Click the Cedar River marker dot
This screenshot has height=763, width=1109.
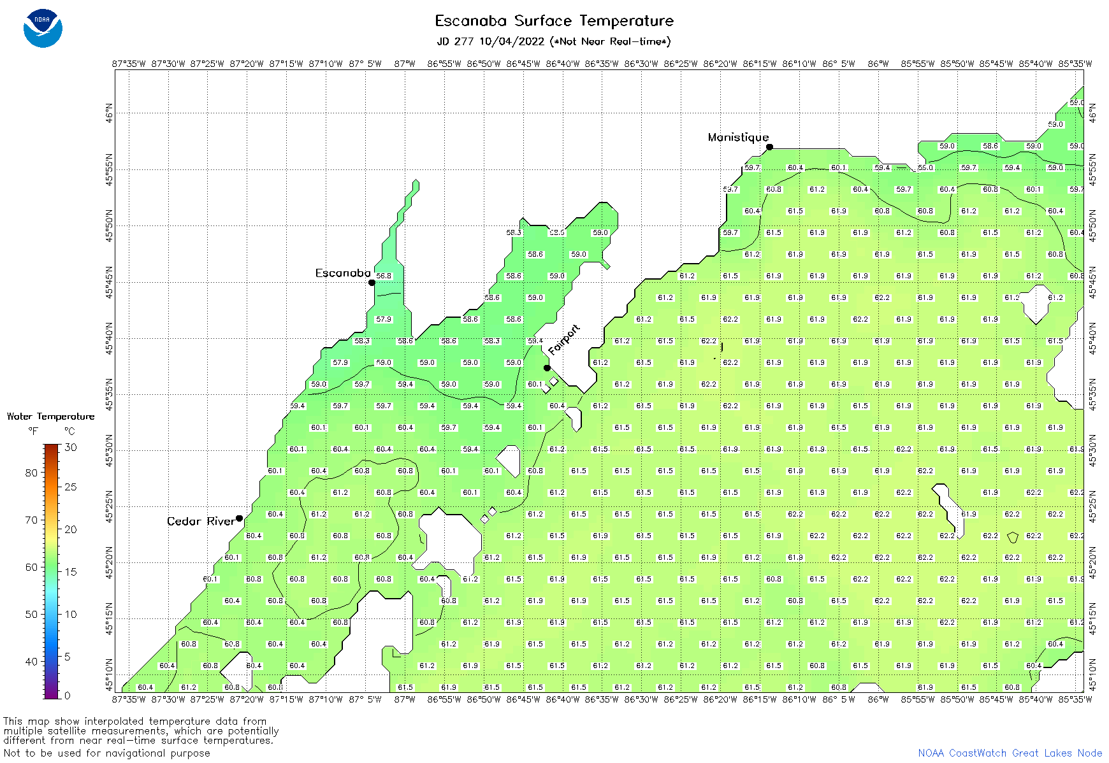pyautogui.click(x=239, y=518)
